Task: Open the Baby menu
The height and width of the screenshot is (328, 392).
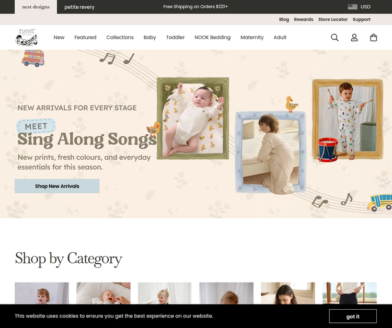Action: pyautogui.click(x=150, y=38)
